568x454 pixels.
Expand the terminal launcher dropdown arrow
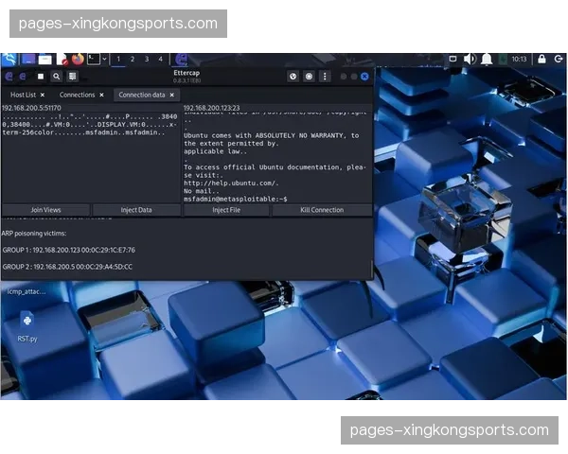(x=103, y=60)
